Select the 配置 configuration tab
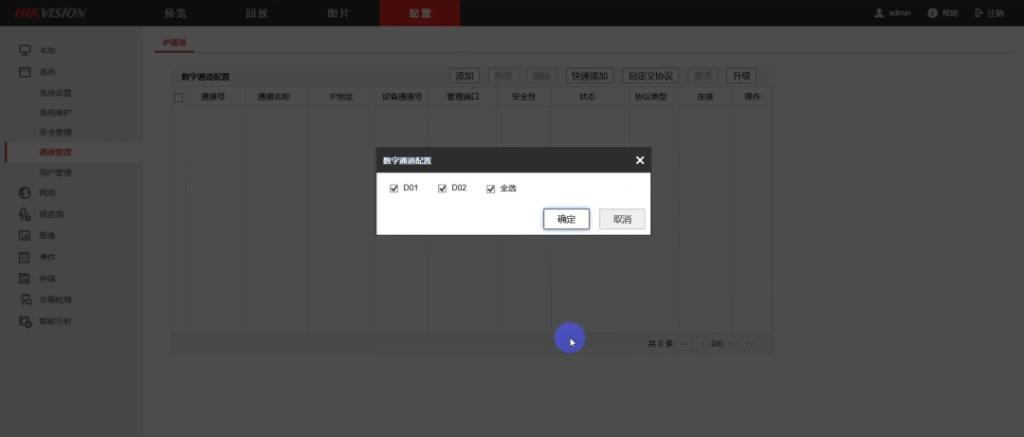The height and width of the screenshot is (437, 1024). [420, 13]
